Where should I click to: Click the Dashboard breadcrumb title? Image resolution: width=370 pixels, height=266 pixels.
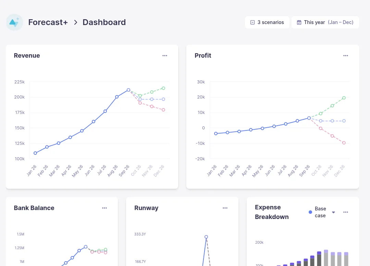(x=104, y=22)
